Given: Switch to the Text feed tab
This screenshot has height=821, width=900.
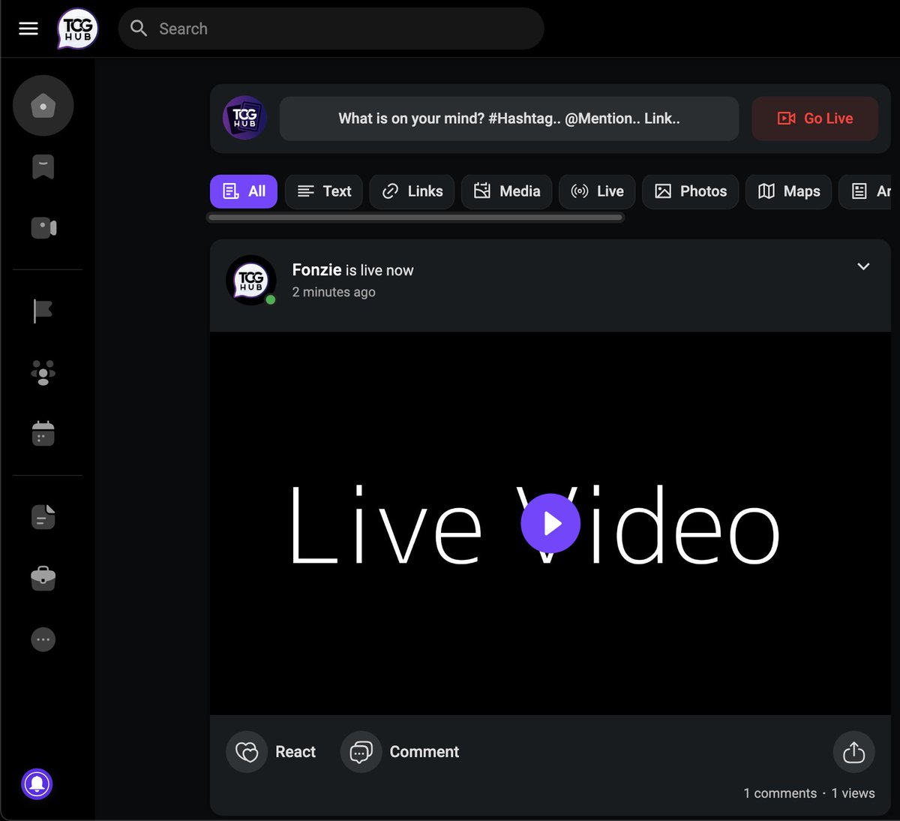Looking at the screenshot, I should (323, 191).
